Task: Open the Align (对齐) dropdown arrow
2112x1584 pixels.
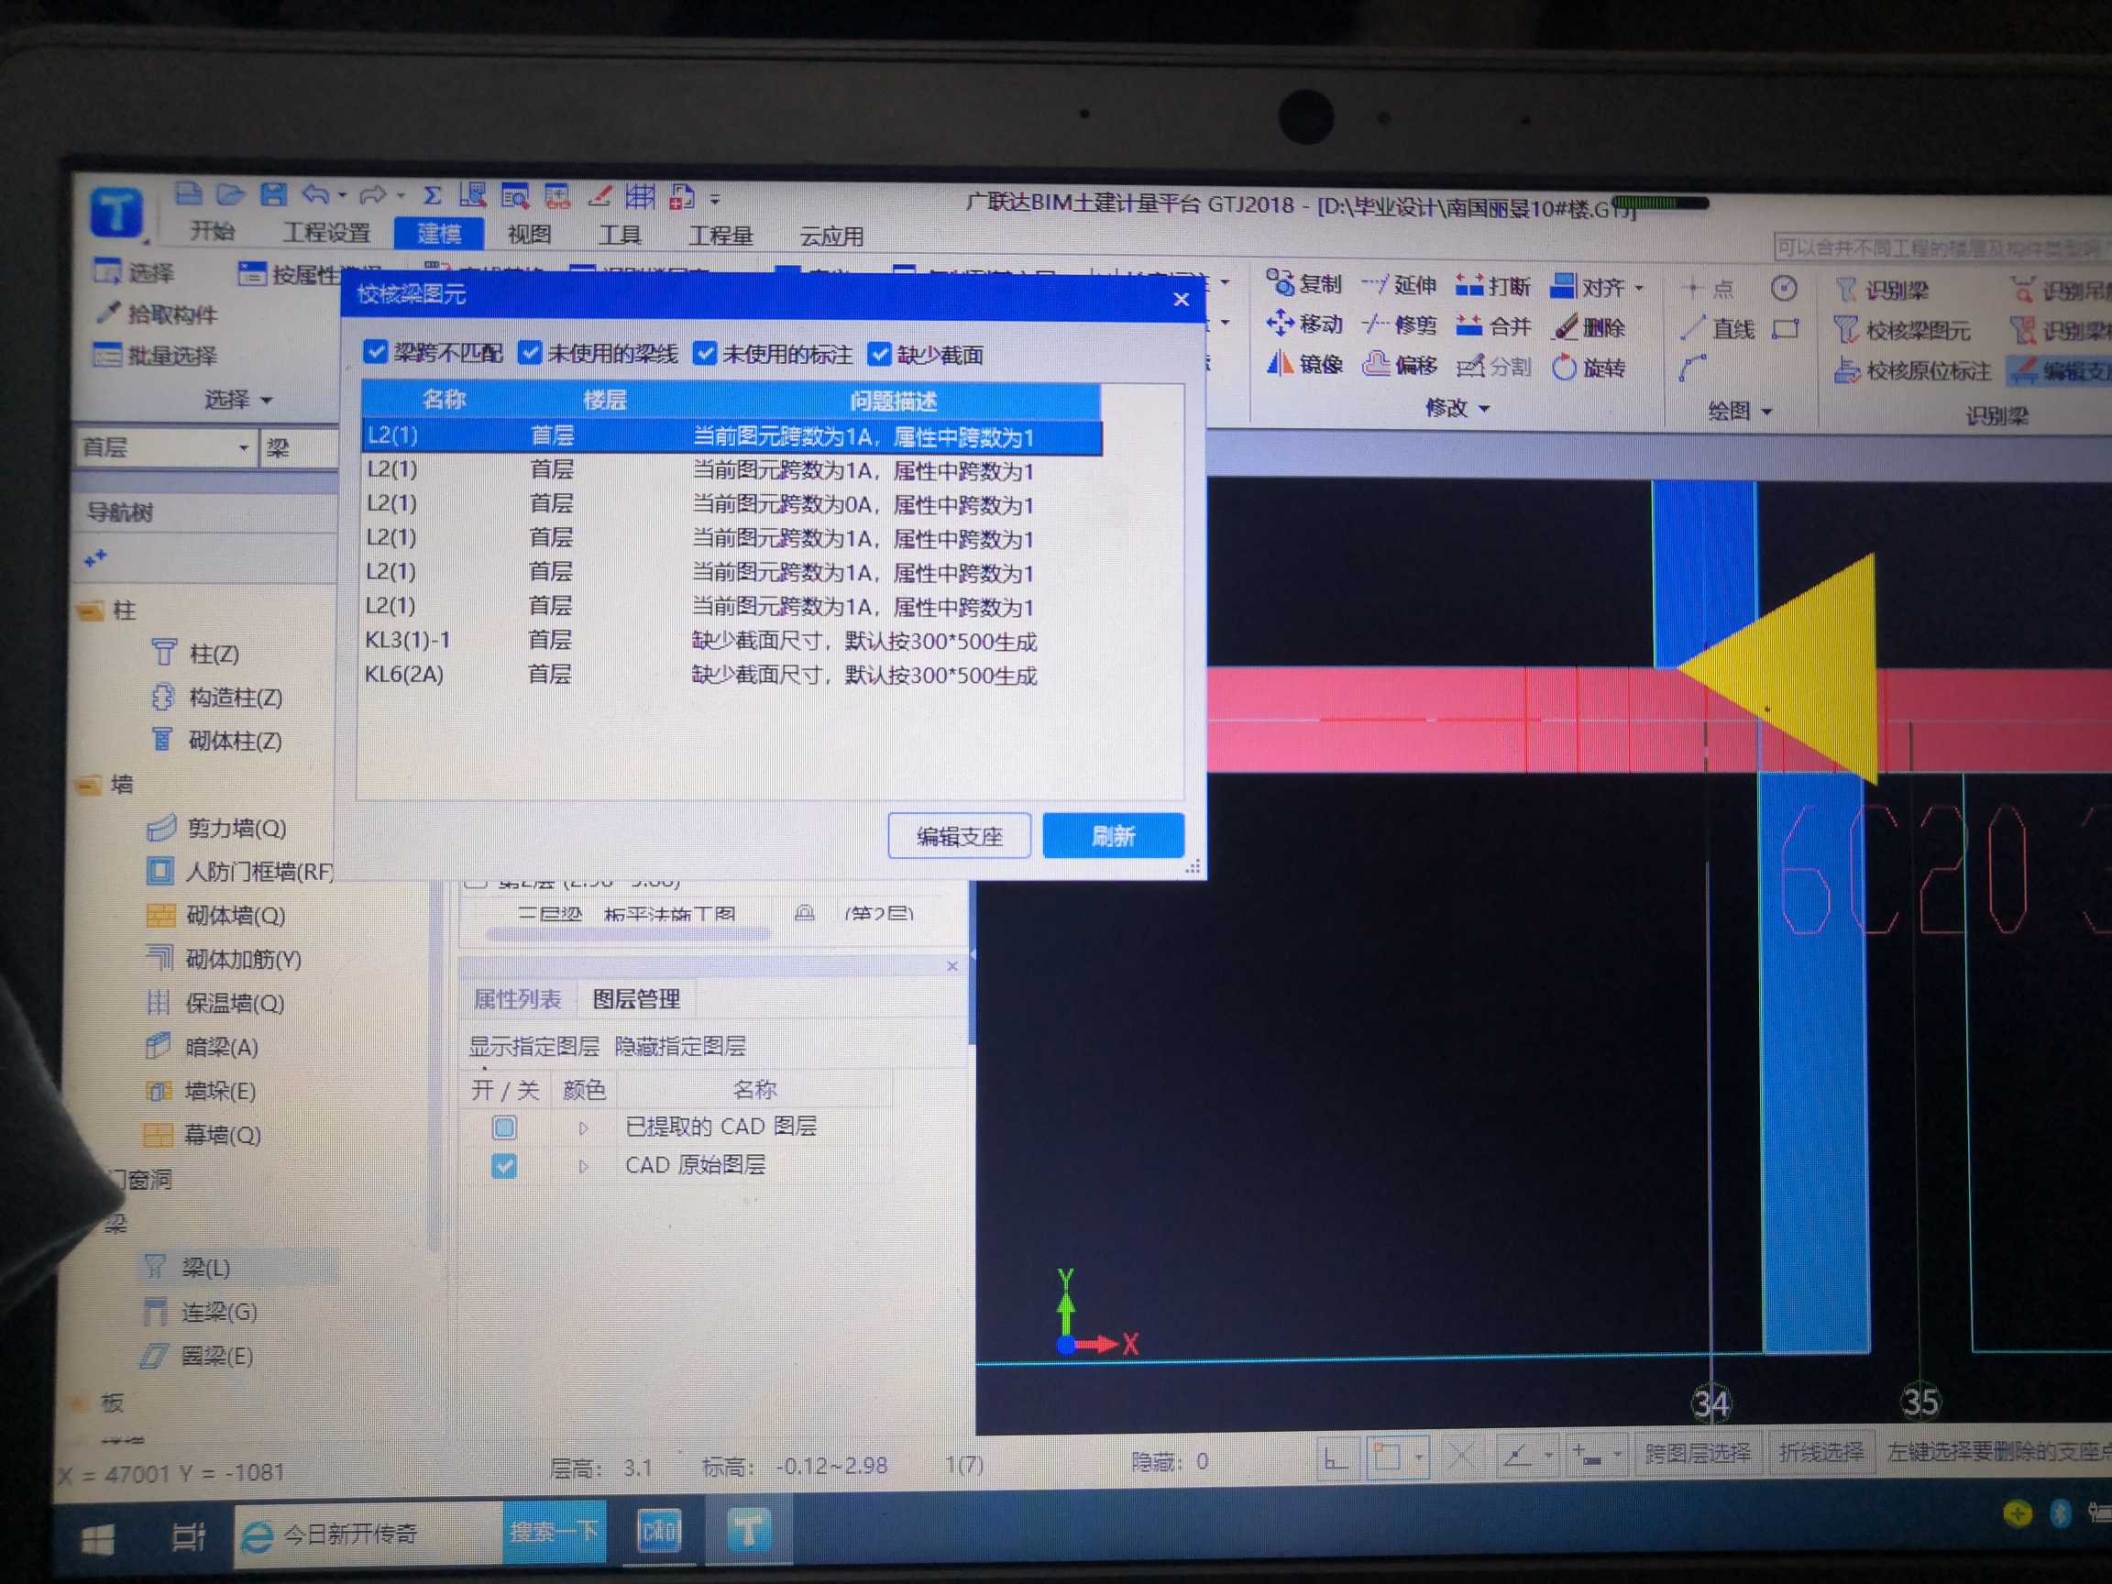Action: pyautogui.click(x=1639, y=288)
